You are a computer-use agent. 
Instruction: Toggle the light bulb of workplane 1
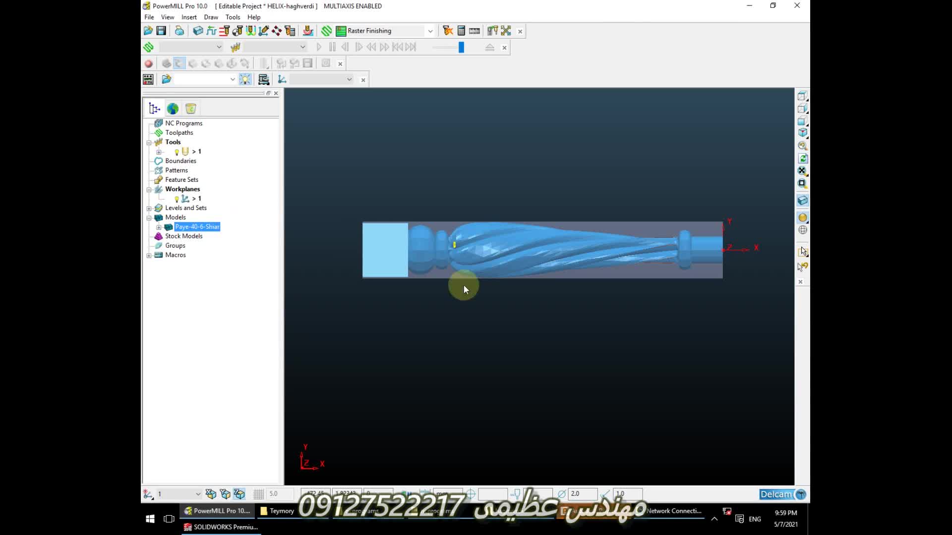click(177, 199)
